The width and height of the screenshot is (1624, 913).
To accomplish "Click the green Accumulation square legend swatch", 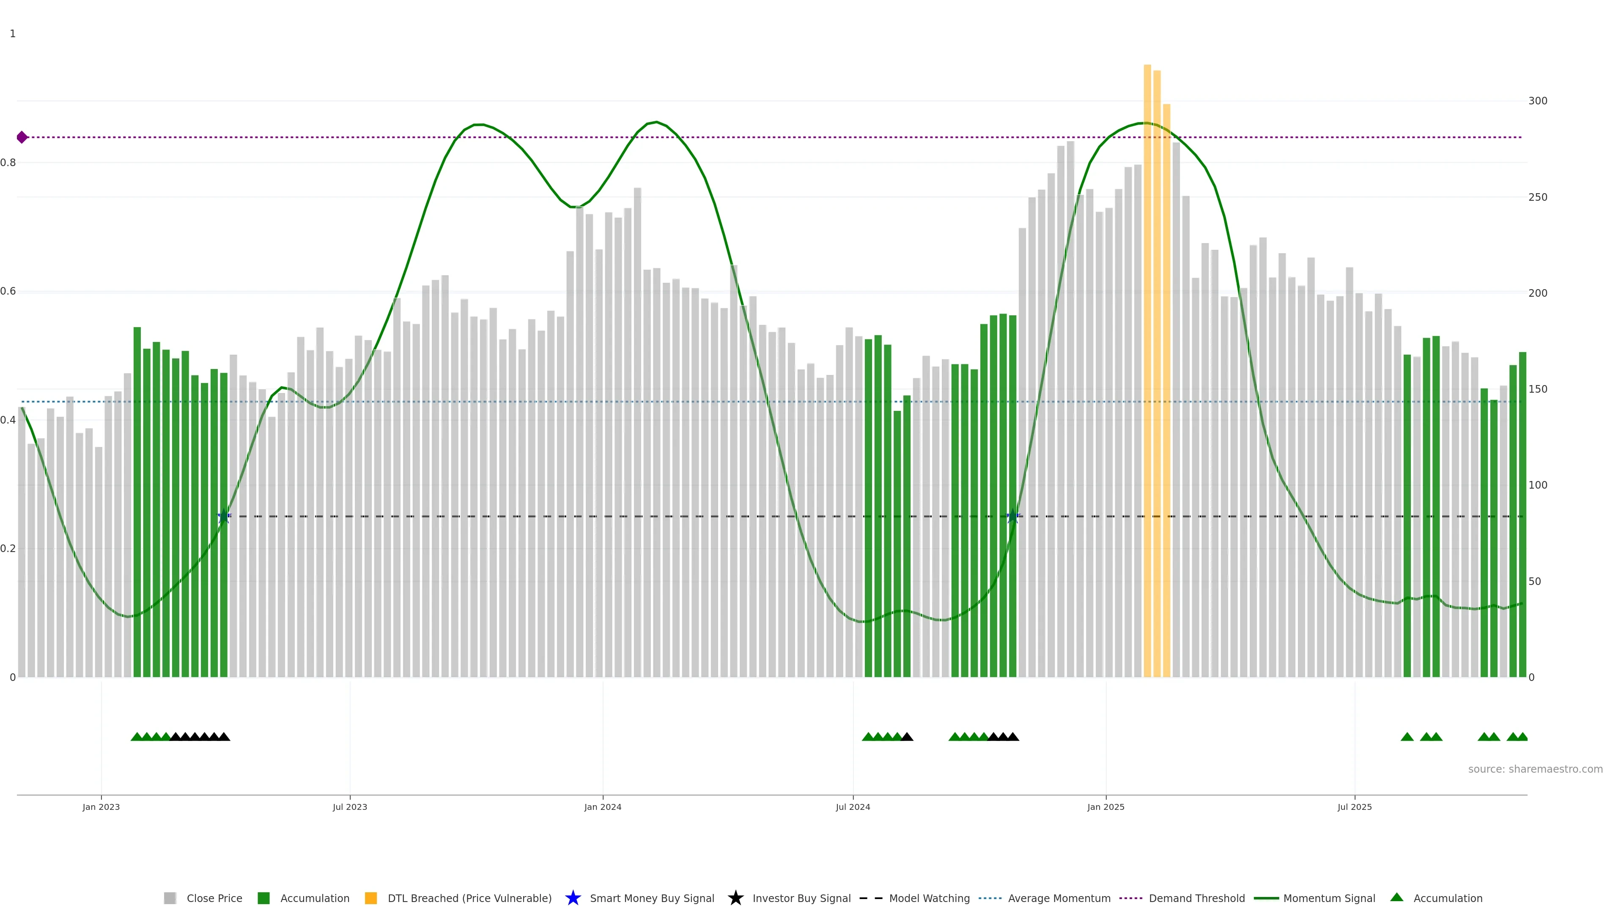I will coord(263,898).
